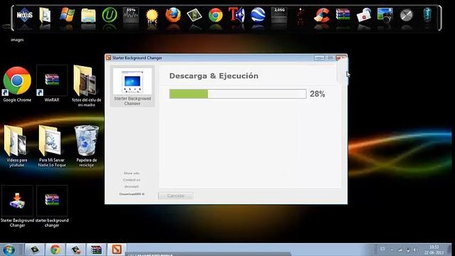
Task: Switch to WinRAR in the taskbar
Action: [x=96, y=250]
